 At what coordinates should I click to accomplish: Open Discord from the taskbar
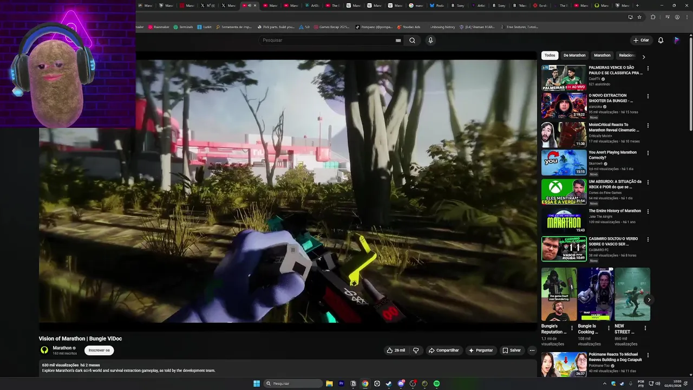[x=401, y=383]
